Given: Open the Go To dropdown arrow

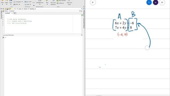Looking at the screenshot, I should pyautogui.click(x=31, y=2).
